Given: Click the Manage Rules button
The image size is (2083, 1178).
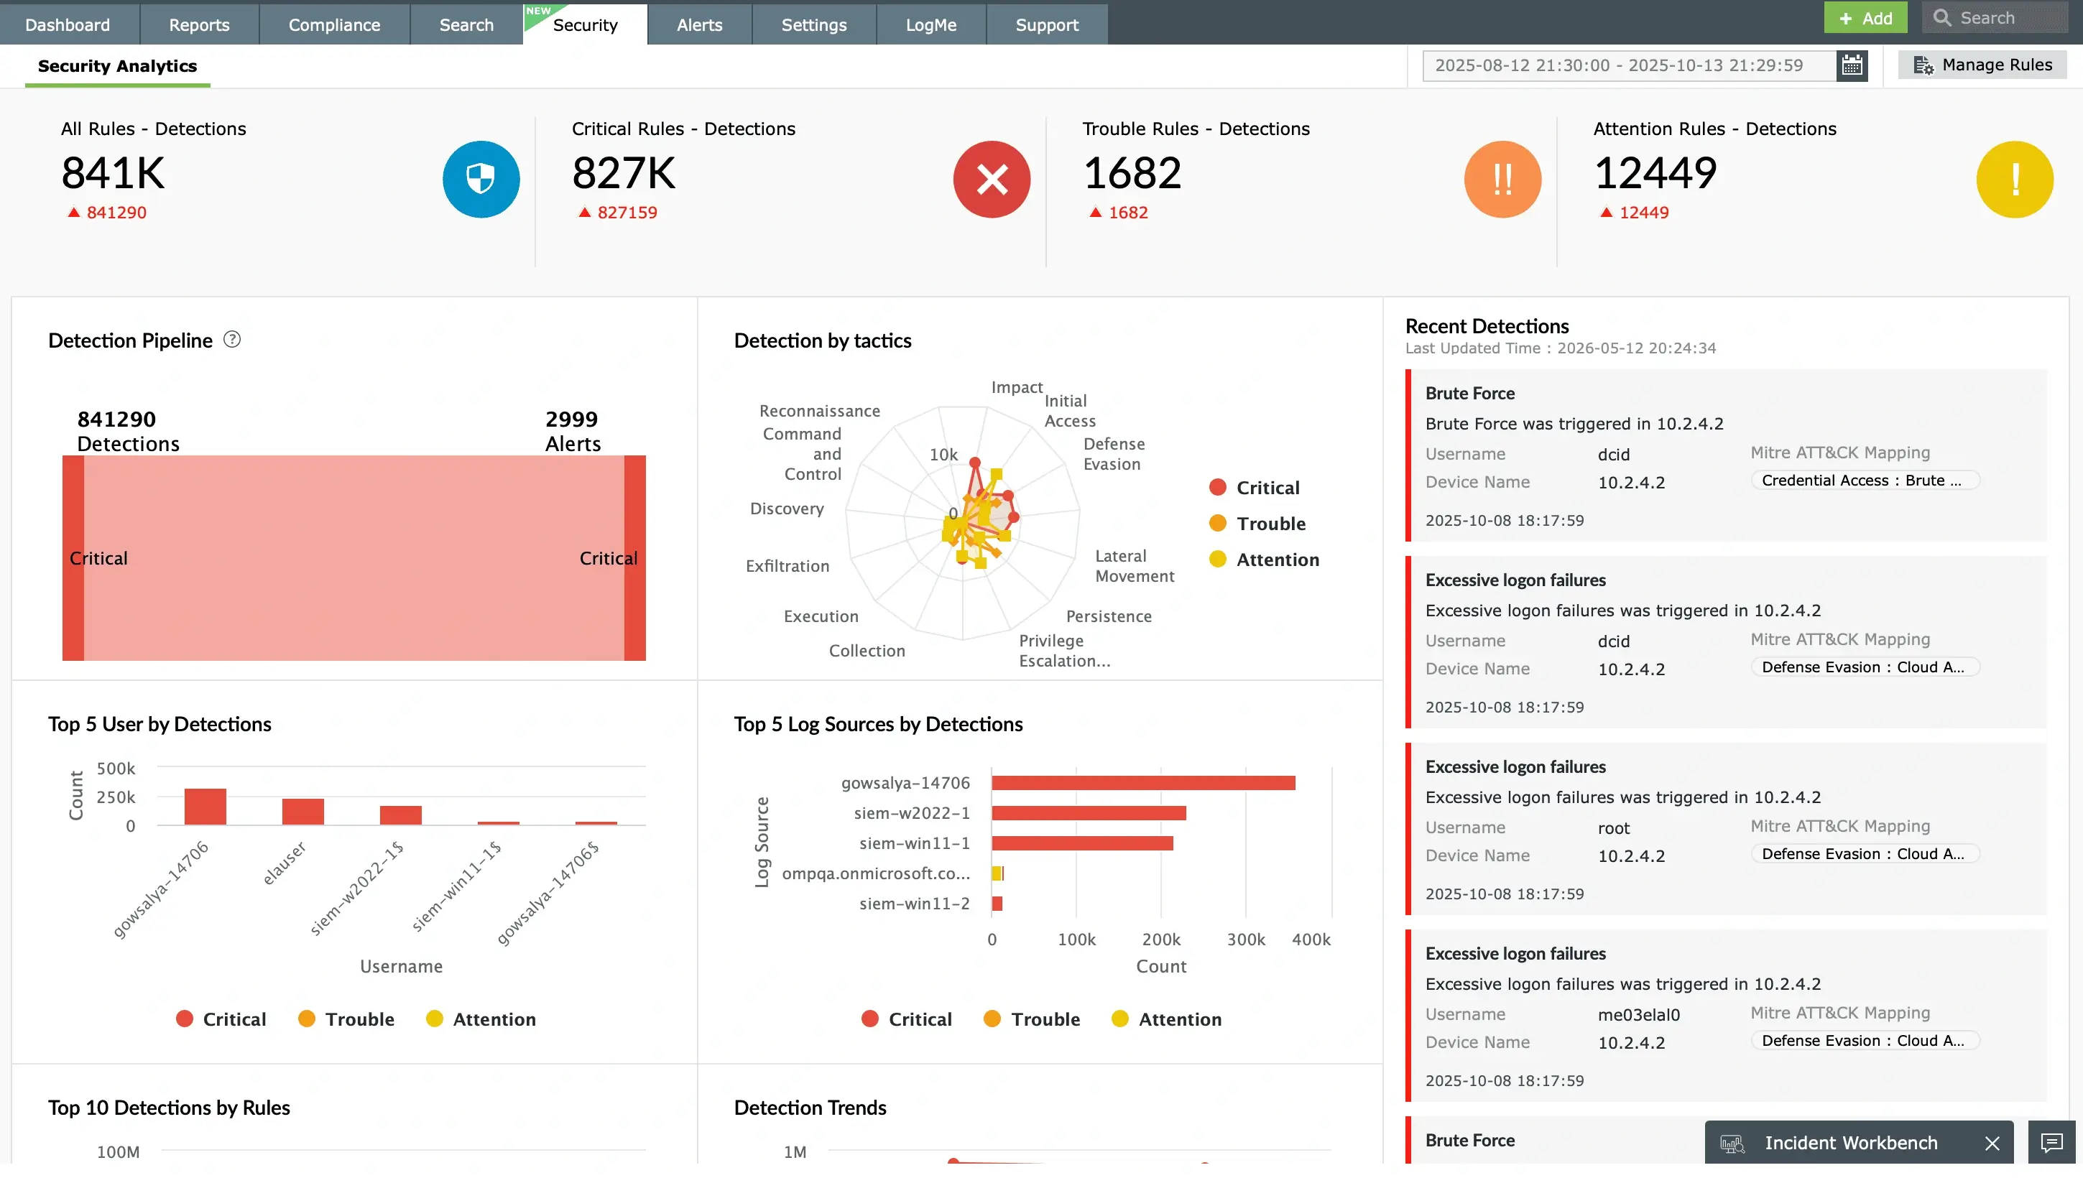Looking at the screenshot, I should tap(1982, 65).
